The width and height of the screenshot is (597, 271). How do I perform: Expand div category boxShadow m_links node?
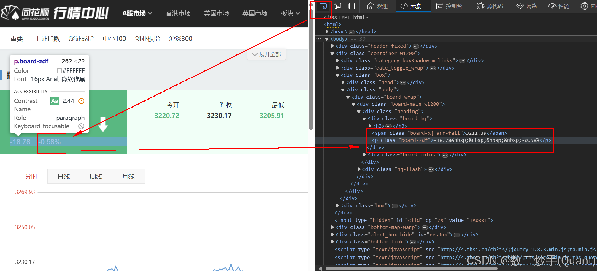pyautogui.click(x=338, y=60)
